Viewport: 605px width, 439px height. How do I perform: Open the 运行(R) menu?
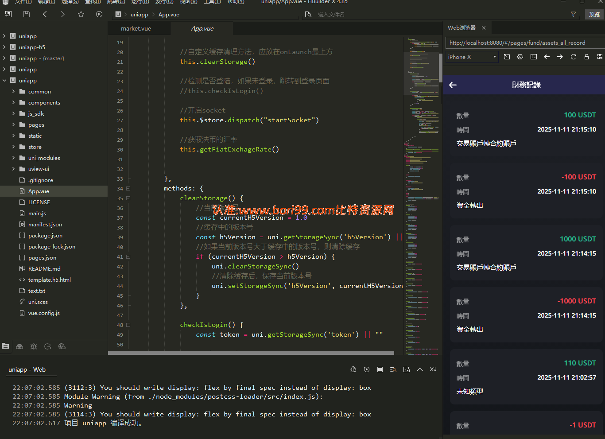(140, 2)
